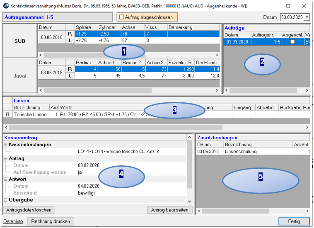Image resolution: width=314 pixels, height=228 pixels.
Task: Select the Javal side tab
Action: coord(20,76)
